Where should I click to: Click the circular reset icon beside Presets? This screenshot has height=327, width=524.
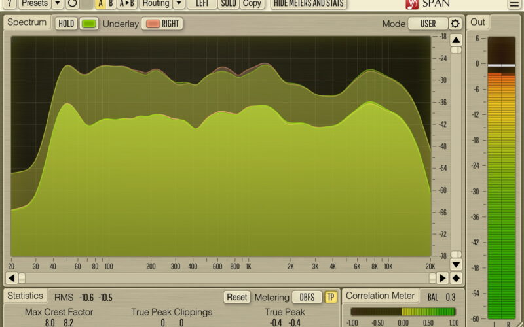click(73, 3)
